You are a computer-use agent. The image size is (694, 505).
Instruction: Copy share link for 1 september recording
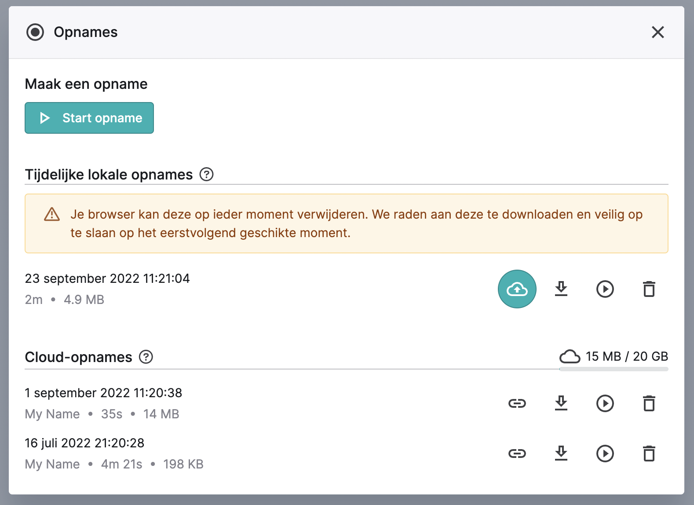coord(517,403)
